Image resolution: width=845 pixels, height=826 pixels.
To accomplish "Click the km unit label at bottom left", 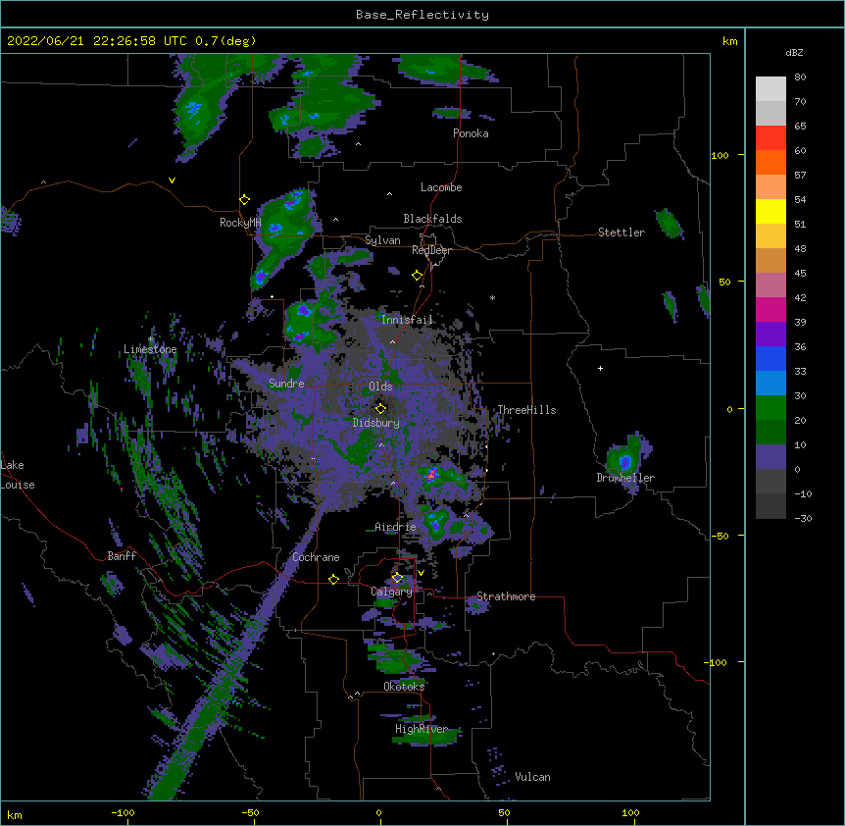I will (15, 814).
